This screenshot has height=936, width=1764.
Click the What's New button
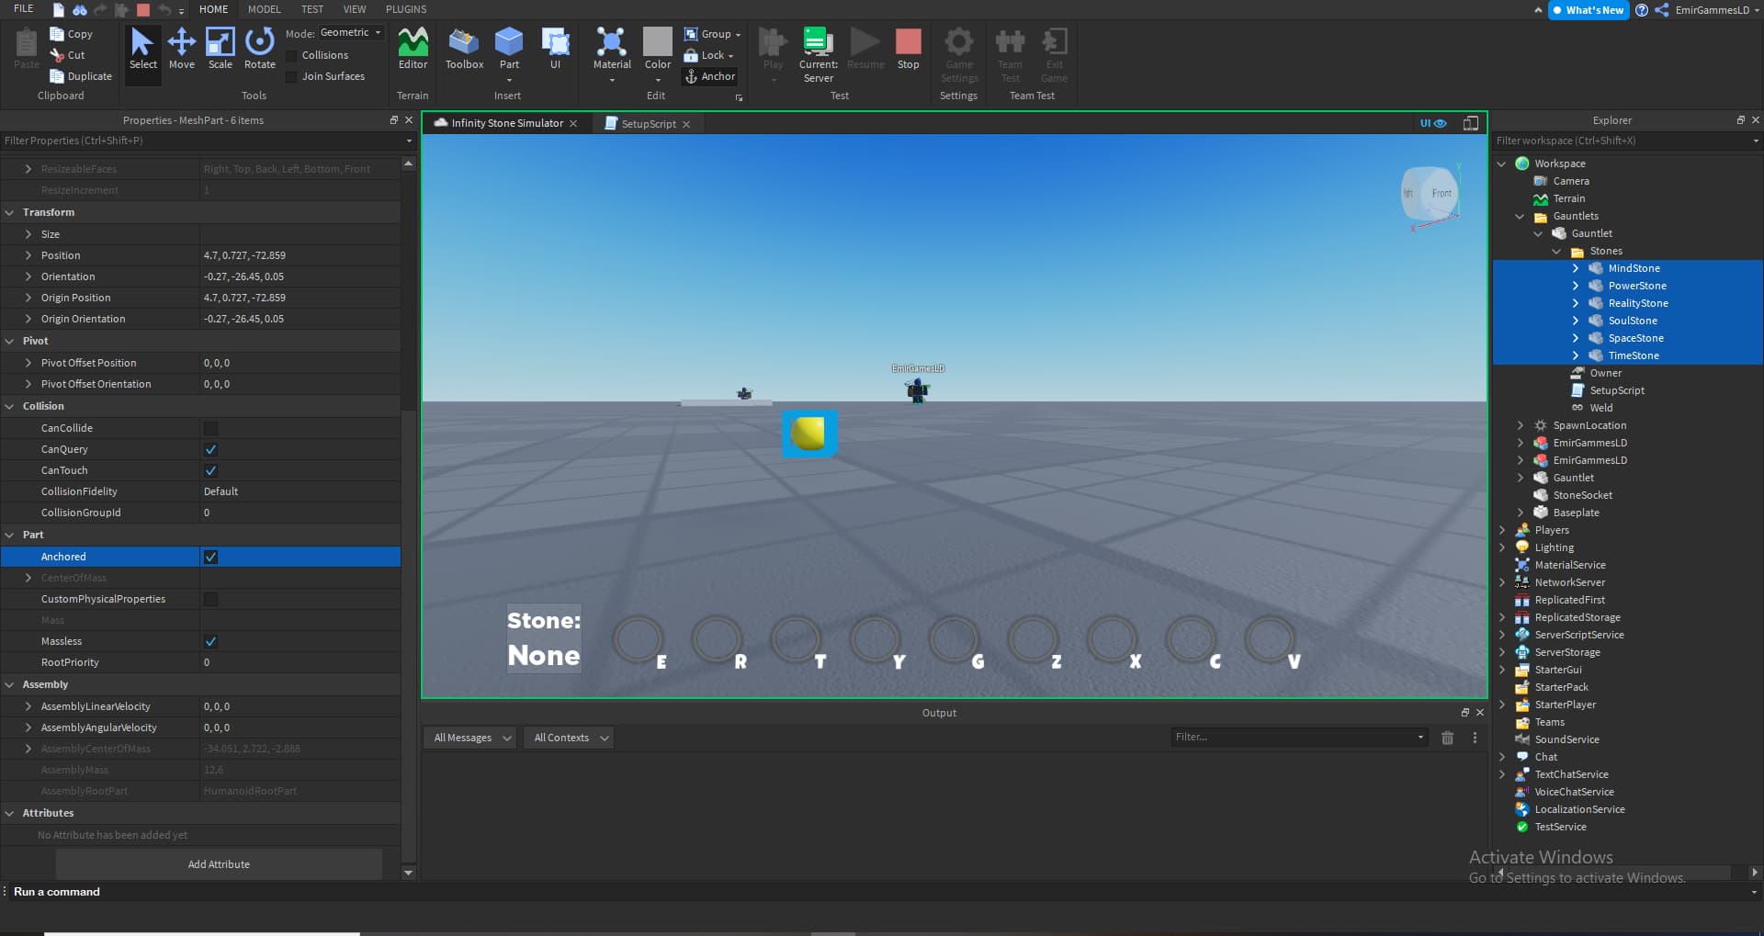click(1588, 10)
